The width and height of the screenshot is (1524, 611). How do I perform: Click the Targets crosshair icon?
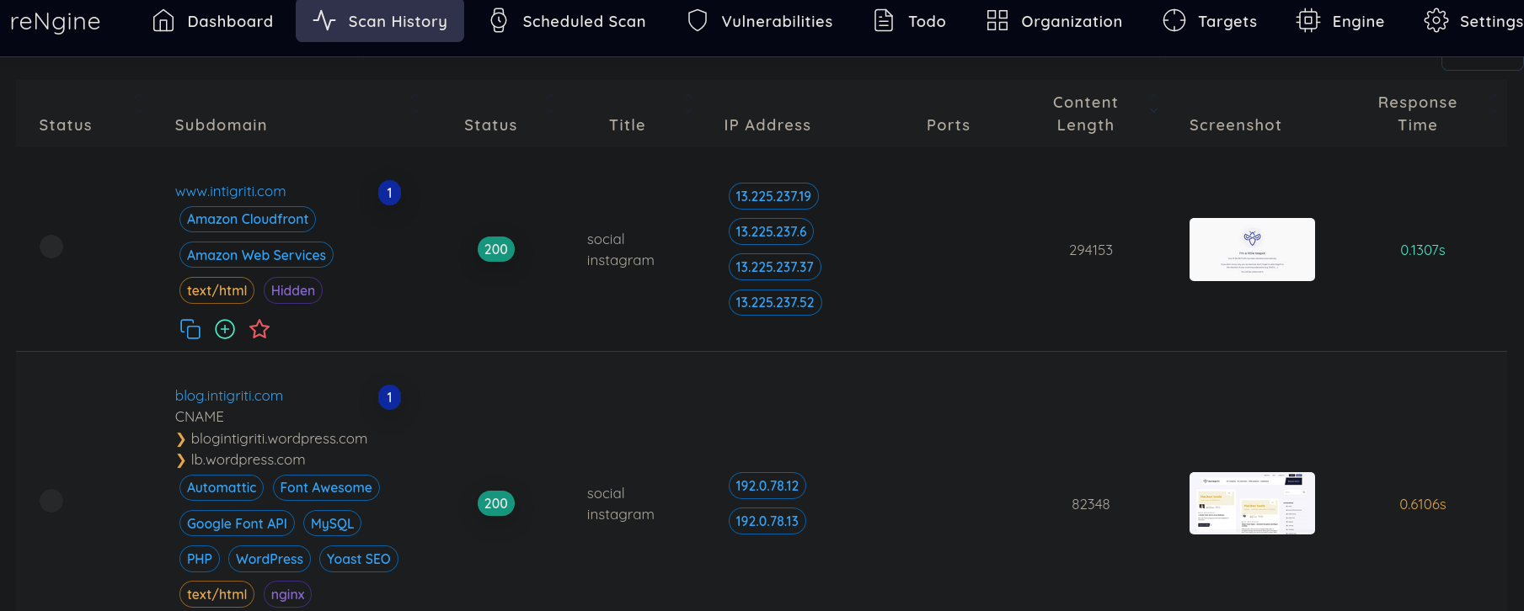click(x=1174, y=20)
